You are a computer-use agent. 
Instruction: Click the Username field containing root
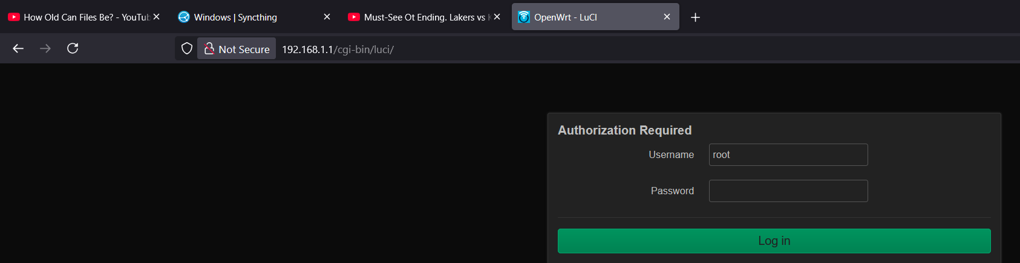coord(788,155)
